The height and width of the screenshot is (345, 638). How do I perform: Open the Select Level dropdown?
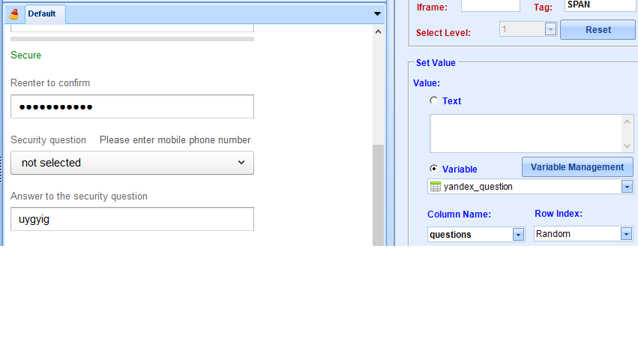tap(550, 29)
